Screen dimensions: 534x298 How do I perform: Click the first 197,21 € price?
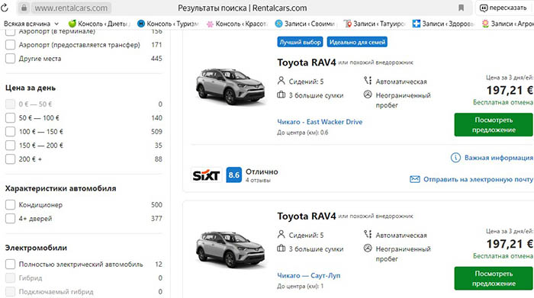click(510, 91)
